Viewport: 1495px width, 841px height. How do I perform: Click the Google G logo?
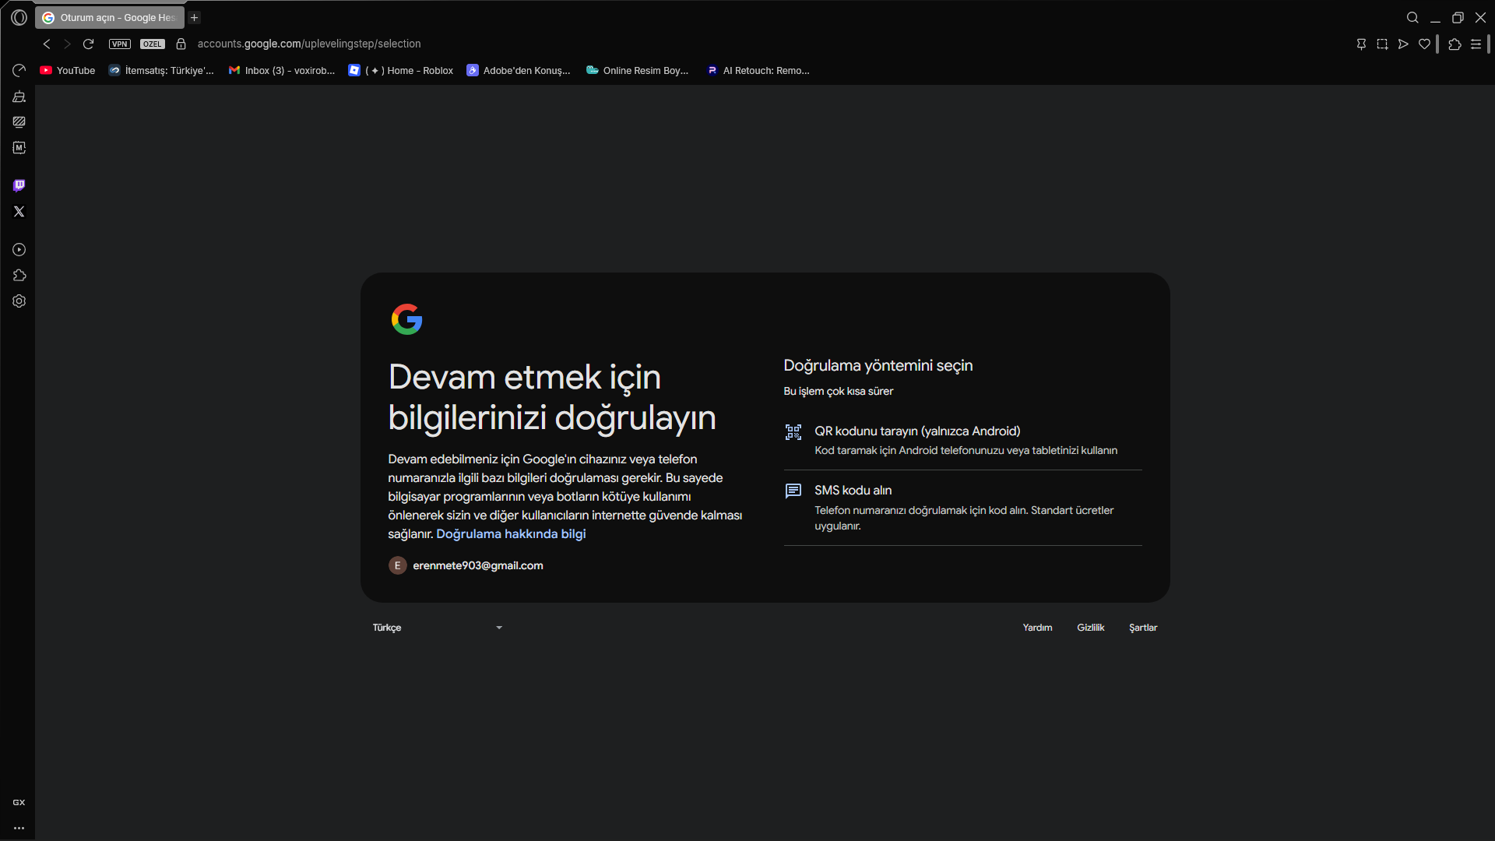(406, 319)
